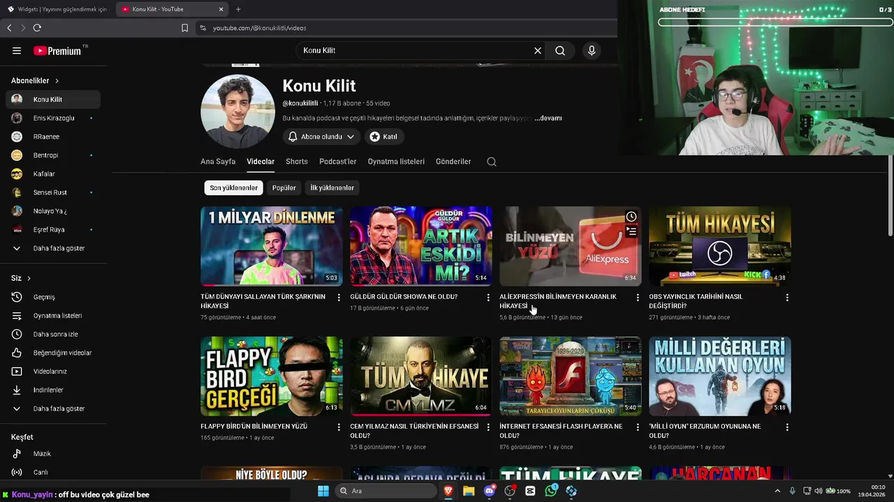
Task: Open the Siz section chevron
Action: pyautogui.click(x=29, y=278)
